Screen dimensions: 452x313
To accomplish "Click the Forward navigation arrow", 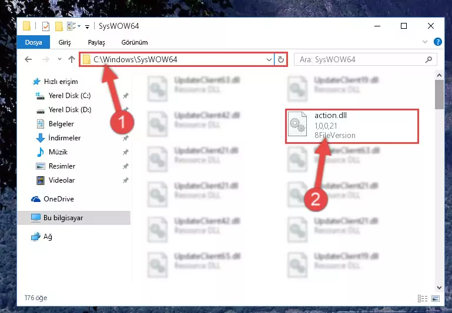I will 46,59.
